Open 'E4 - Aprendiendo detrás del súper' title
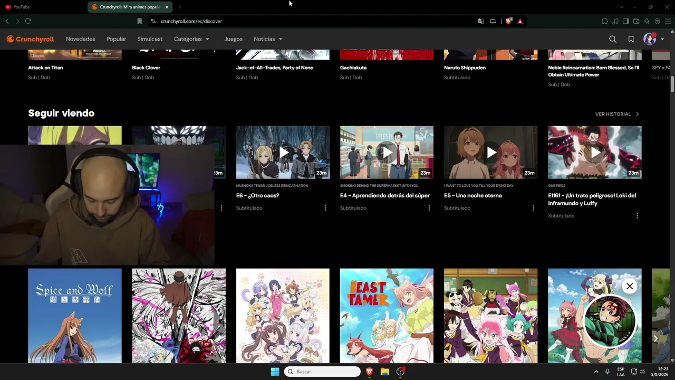 click(385, 195)
